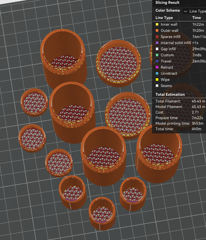
Task: Toggle the Inner wall yellow color swatch
Action: click(x=157, y=24)
